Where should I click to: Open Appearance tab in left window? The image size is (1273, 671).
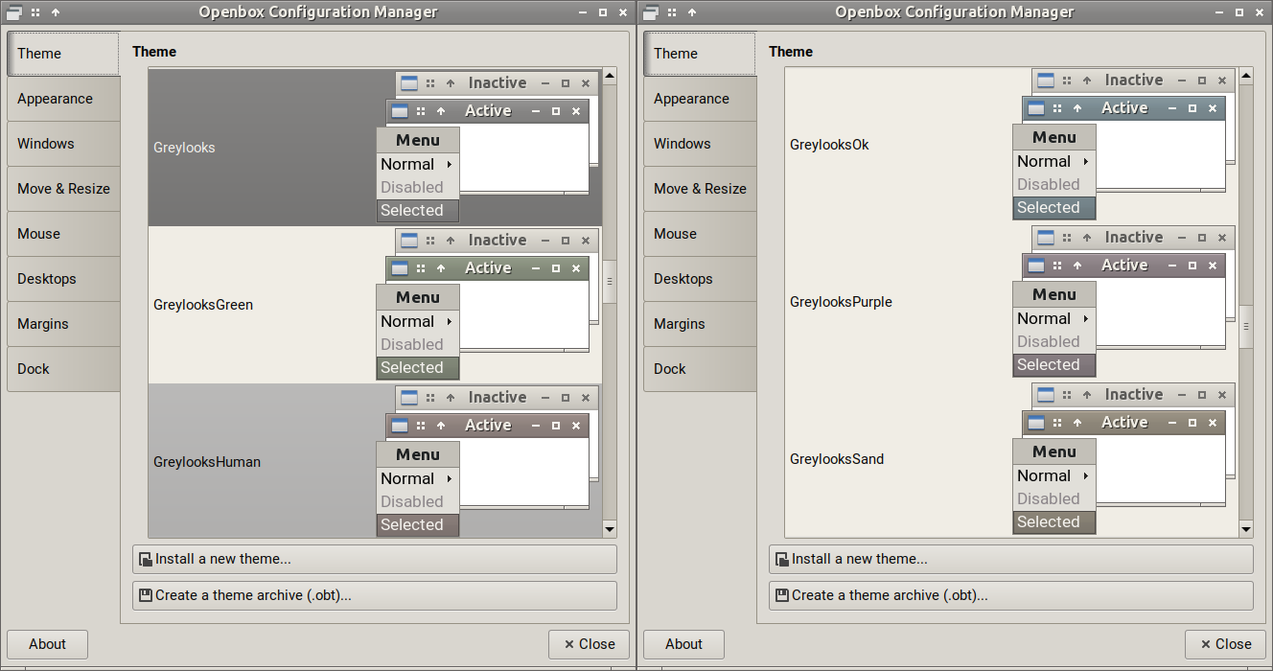tap(63, 99)
